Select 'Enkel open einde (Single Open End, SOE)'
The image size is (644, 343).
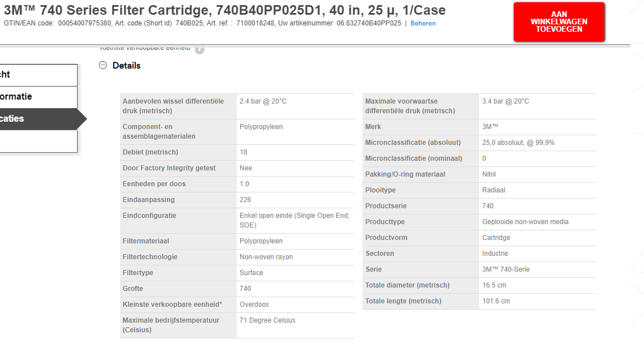(295, 220)
